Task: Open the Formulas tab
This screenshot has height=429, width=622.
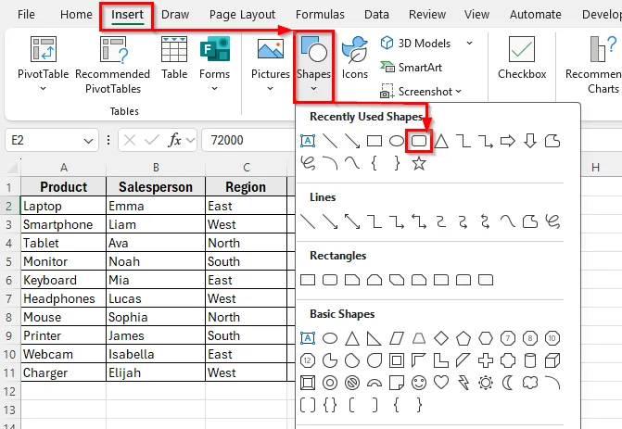Action: [x=320, y=15]
